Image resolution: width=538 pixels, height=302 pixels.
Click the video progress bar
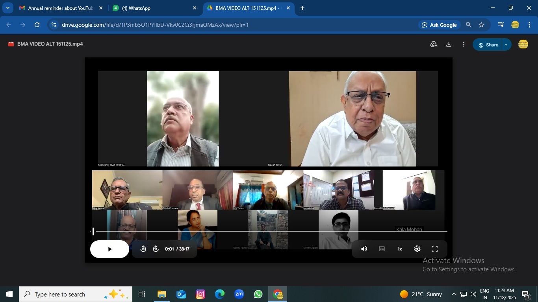tap(271, 231)
